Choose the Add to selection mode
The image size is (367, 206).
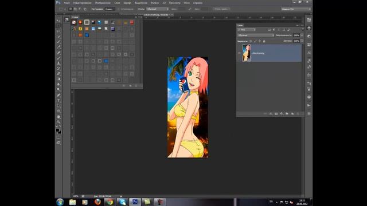(75, 9)
